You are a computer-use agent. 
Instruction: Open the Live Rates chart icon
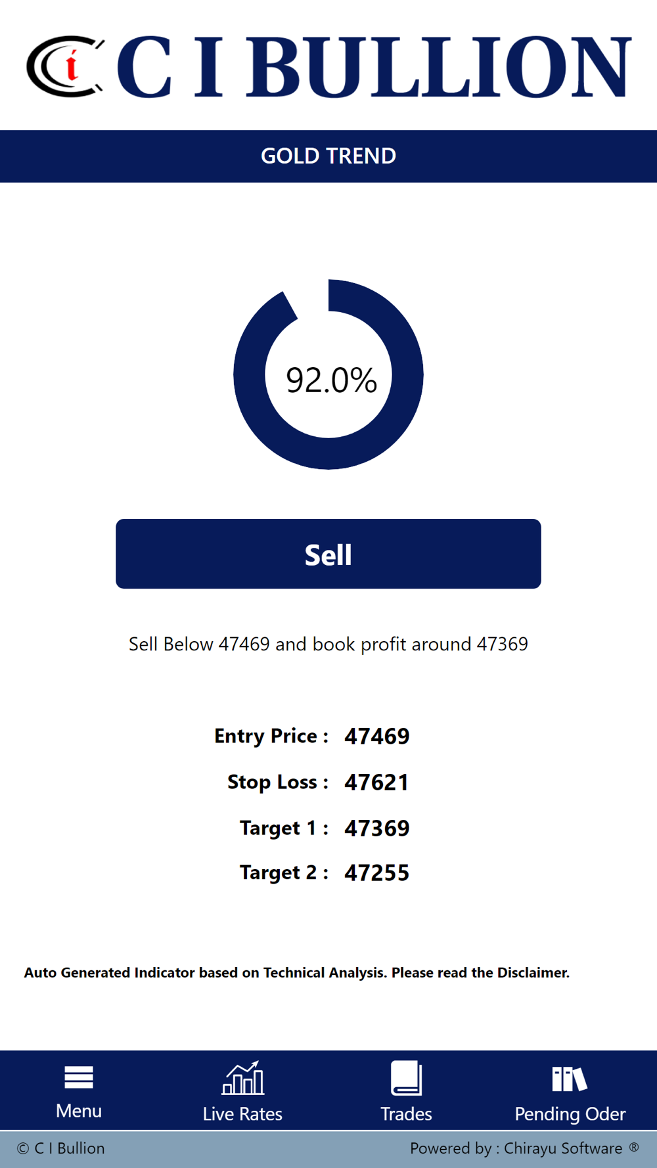point(243,1078)
